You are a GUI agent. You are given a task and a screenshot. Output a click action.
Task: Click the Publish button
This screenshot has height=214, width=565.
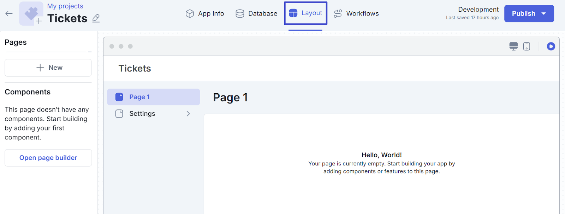point(523,14)
